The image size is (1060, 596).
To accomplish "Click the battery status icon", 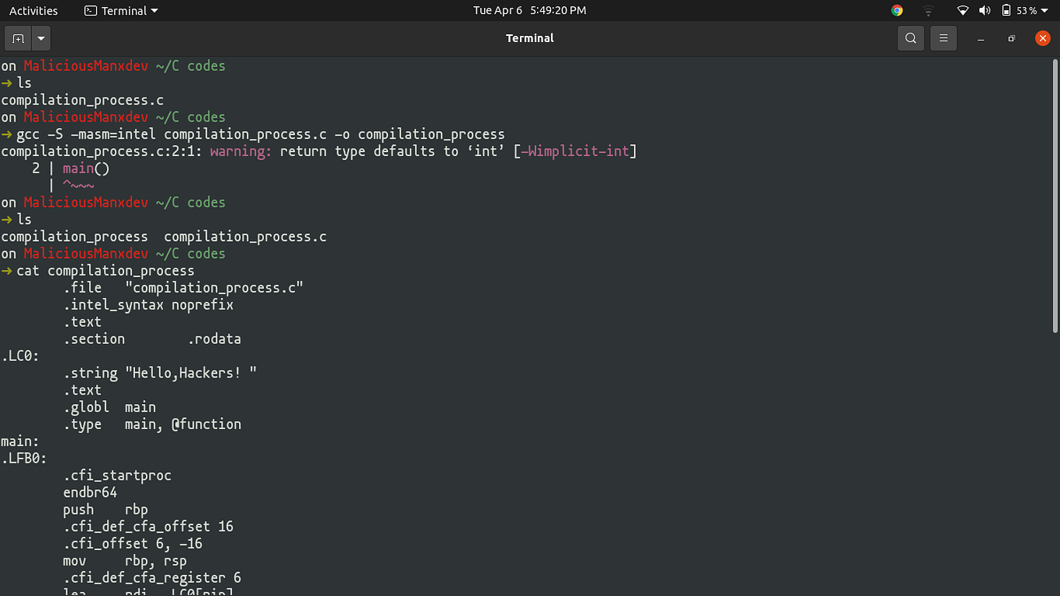I will 1005,10.
